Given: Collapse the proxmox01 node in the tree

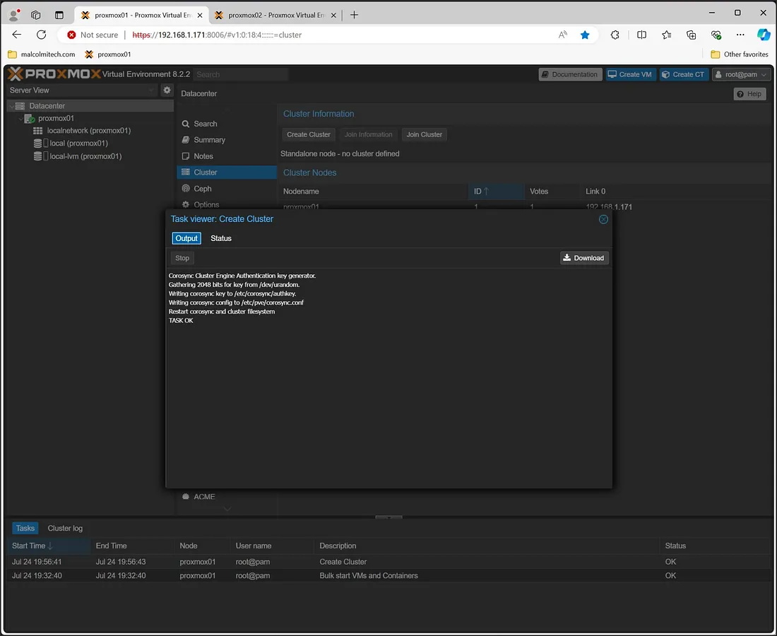Looking at the screenshot, I should (x=20, y=118).
